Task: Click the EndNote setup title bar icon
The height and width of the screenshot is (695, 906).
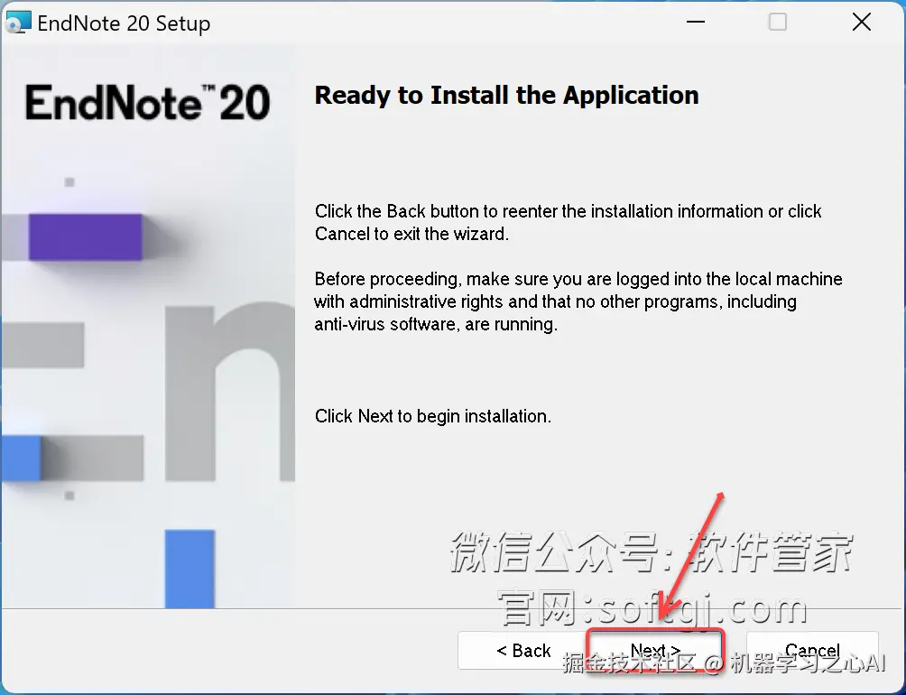Action: click(x=17, y=23)
